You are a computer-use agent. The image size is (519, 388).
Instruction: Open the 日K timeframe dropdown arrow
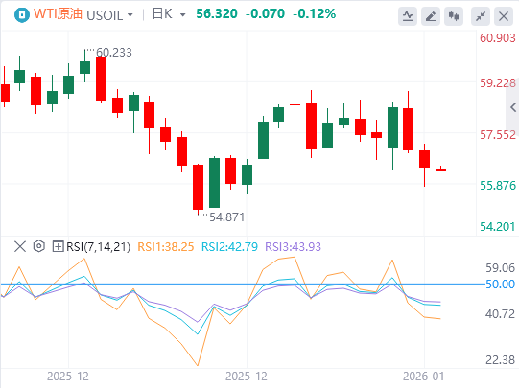pos(182,15)
